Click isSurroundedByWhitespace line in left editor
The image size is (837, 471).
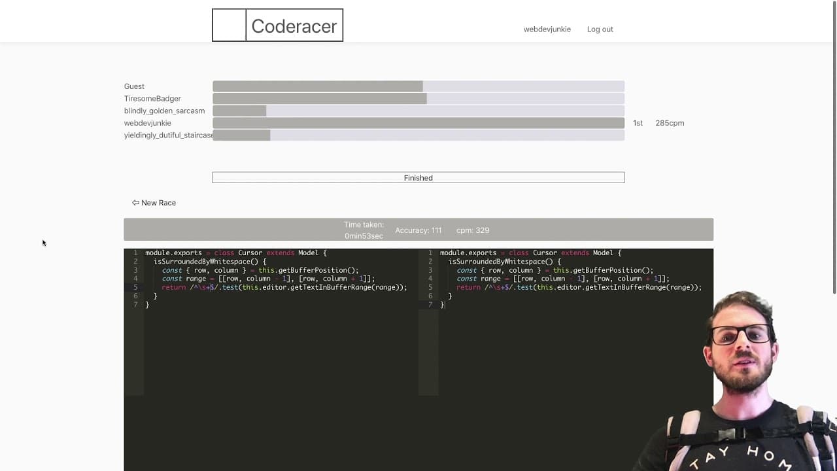tap(210, 262)
